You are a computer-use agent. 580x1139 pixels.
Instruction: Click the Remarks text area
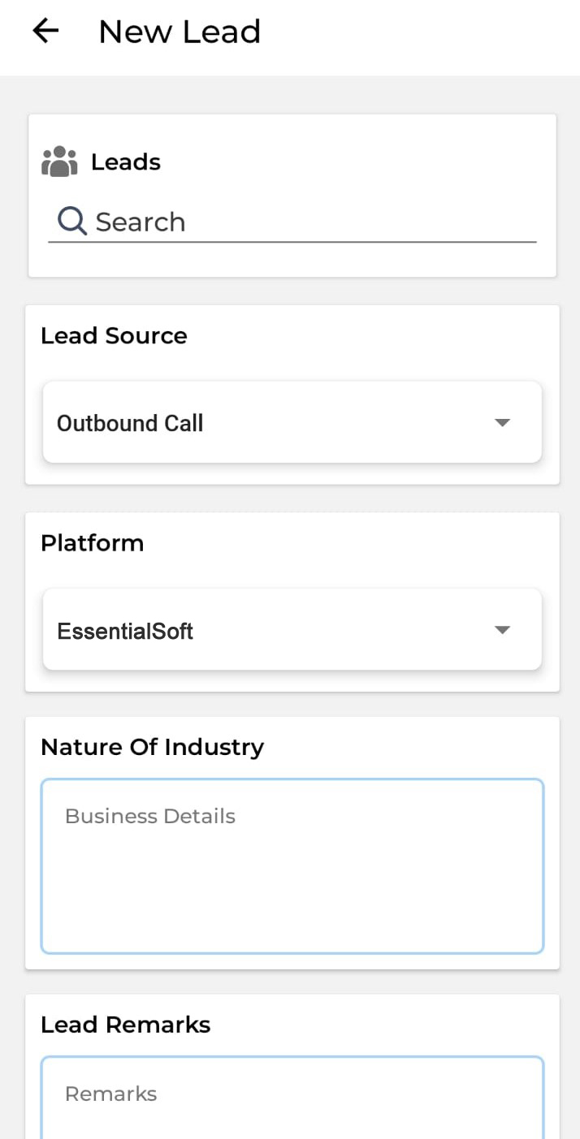(292, 1098)
